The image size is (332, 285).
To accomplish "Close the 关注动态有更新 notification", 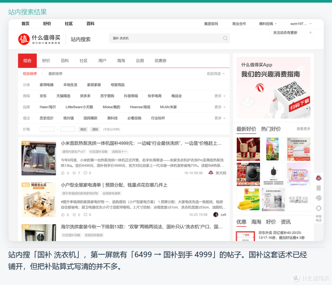I will [x=310, y=32].
